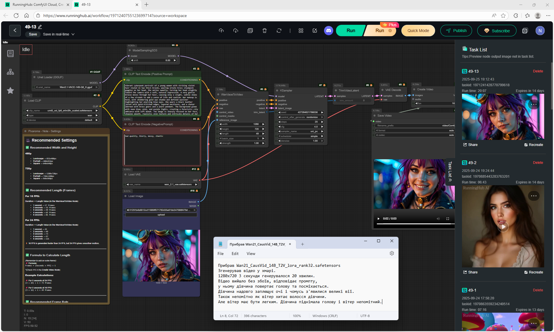Open the favorites star icon in sidebar
The height and width of the screenshot is (332, 554).
click(x=10, y=91)
